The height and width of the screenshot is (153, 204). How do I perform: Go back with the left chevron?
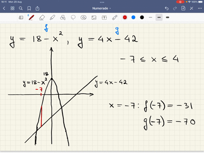[x=4, y=8]
